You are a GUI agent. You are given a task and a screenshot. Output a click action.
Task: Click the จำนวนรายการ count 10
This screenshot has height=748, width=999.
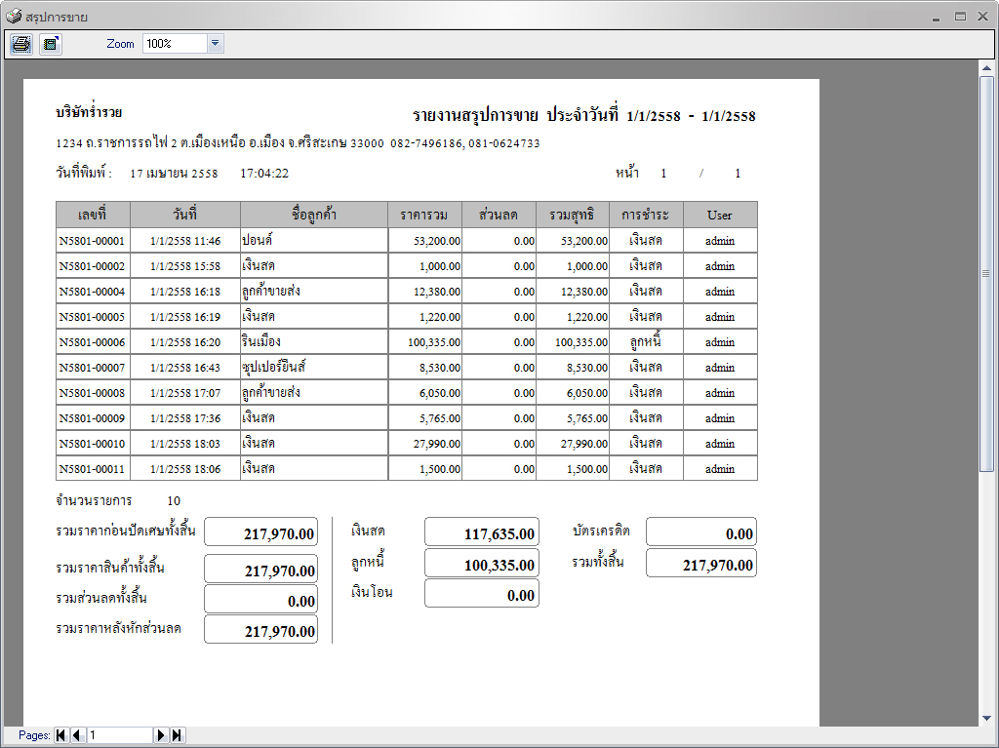[174, 501]
